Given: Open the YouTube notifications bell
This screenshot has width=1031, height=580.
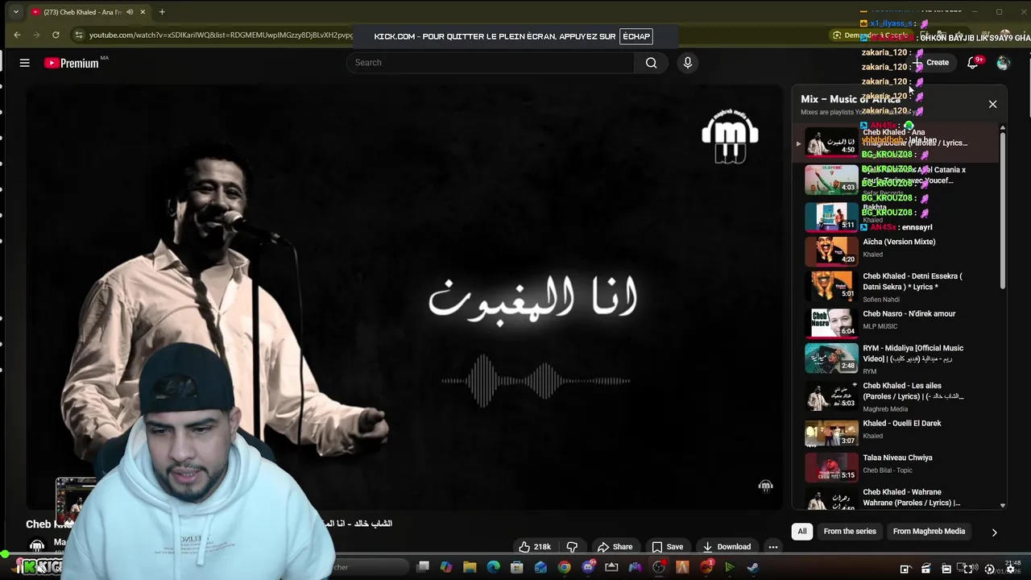Looking at the screenshot, I should pos(972,63).
